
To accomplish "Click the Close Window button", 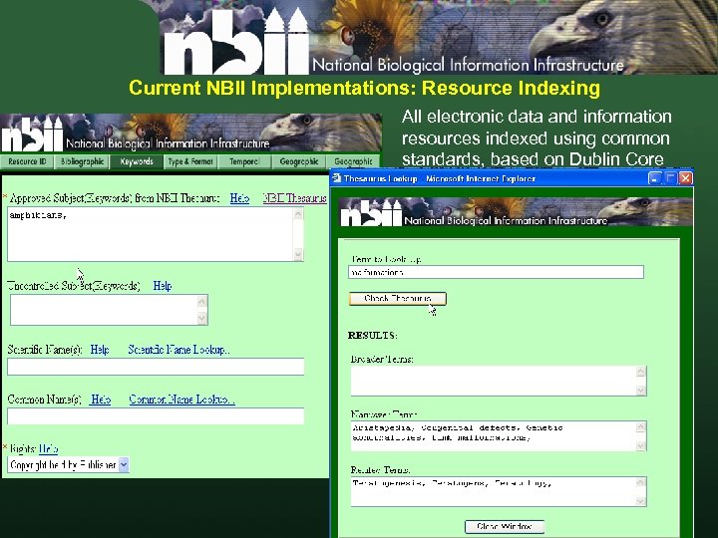I will coord(505,527).
